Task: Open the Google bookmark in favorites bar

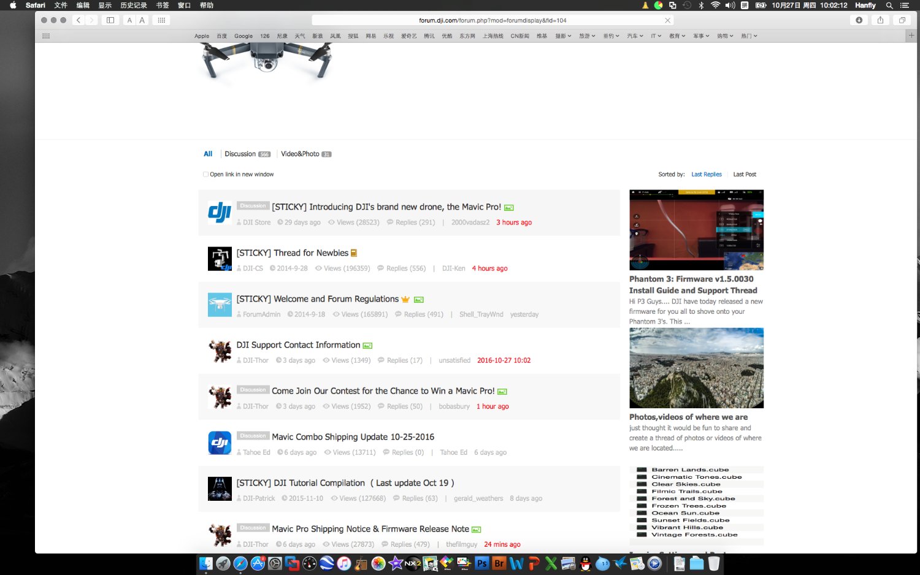Action: pyautogui.click(x=243, y=36)
